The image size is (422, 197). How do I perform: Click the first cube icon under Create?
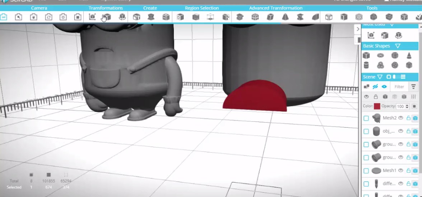[136, 17]
